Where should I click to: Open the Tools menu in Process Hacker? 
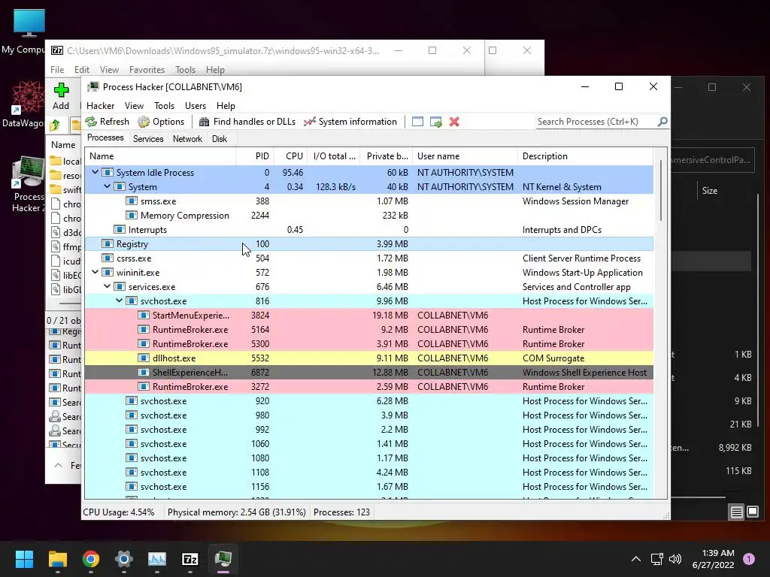pos(164,105)
